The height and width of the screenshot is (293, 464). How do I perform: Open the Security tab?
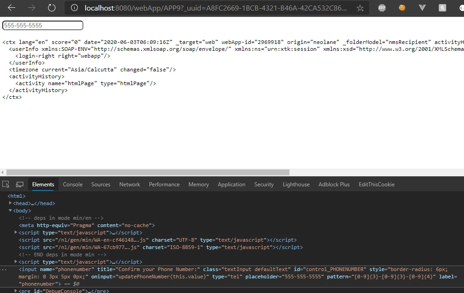point(264,184)
